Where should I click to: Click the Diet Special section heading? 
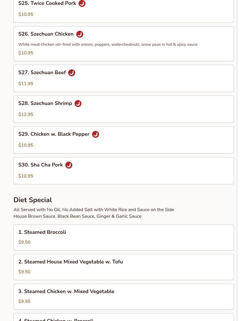click(x=33, y=200)
